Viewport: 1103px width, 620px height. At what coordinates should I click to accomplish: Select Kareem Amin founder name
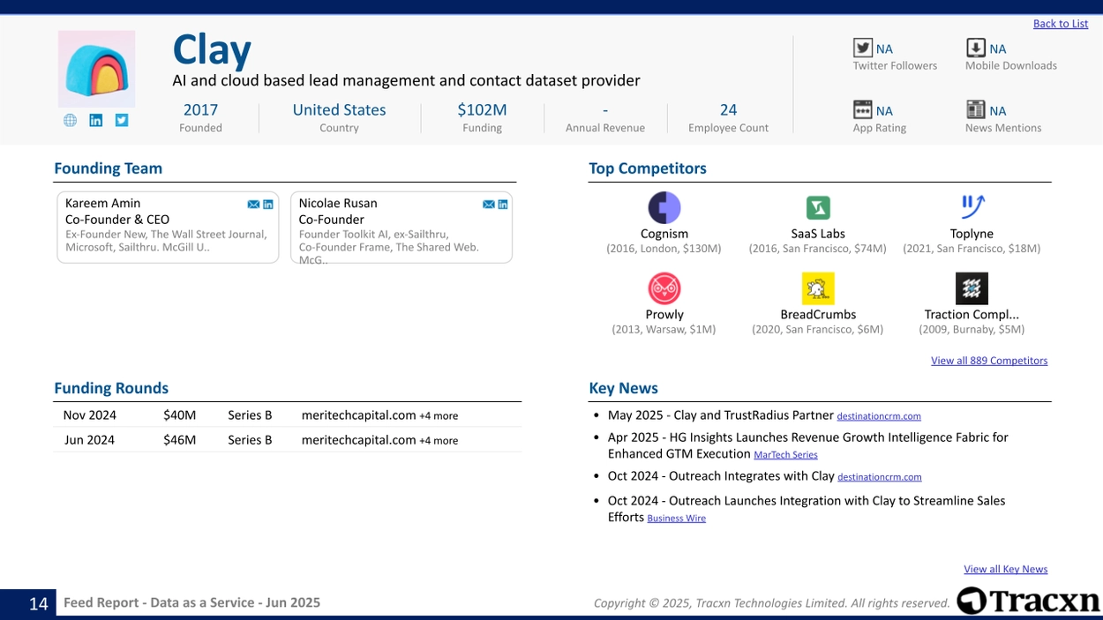[102, 204]
